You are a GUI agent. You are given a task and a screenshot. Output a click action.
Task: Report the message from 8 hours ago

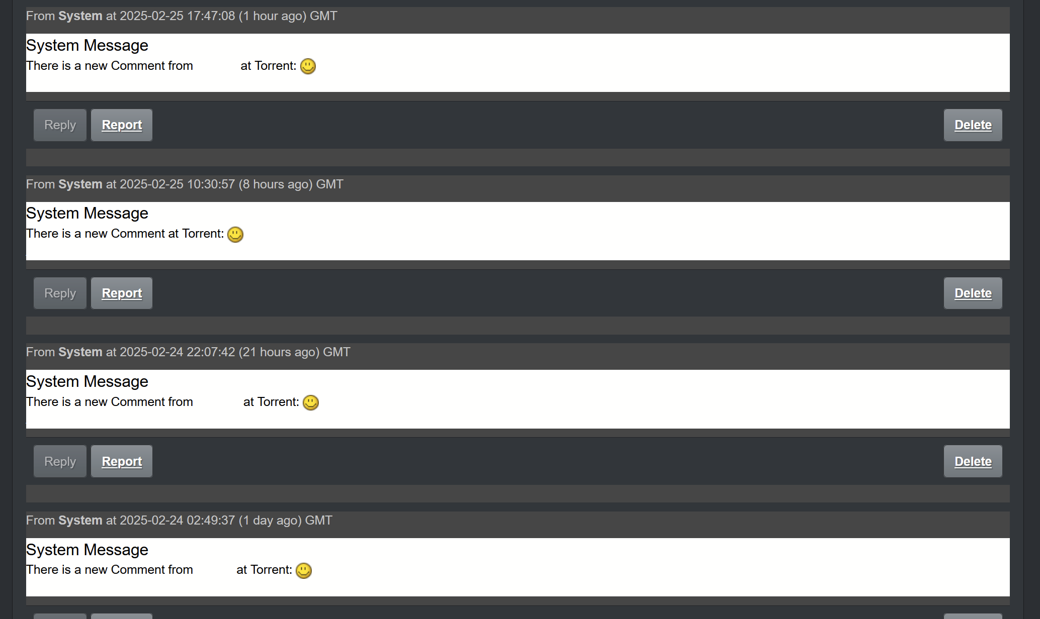coord(122,293)
